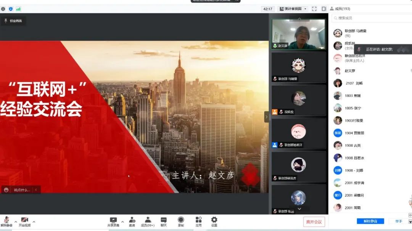Select member 1803 焦媛
The width and height of the screenshot is (412, 231).
[x=371, y=96]
